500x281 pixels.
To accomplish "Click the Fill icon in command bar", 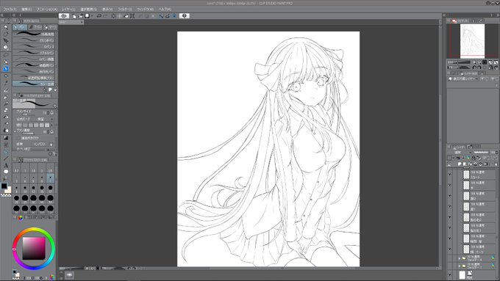I will click(126, 15).
